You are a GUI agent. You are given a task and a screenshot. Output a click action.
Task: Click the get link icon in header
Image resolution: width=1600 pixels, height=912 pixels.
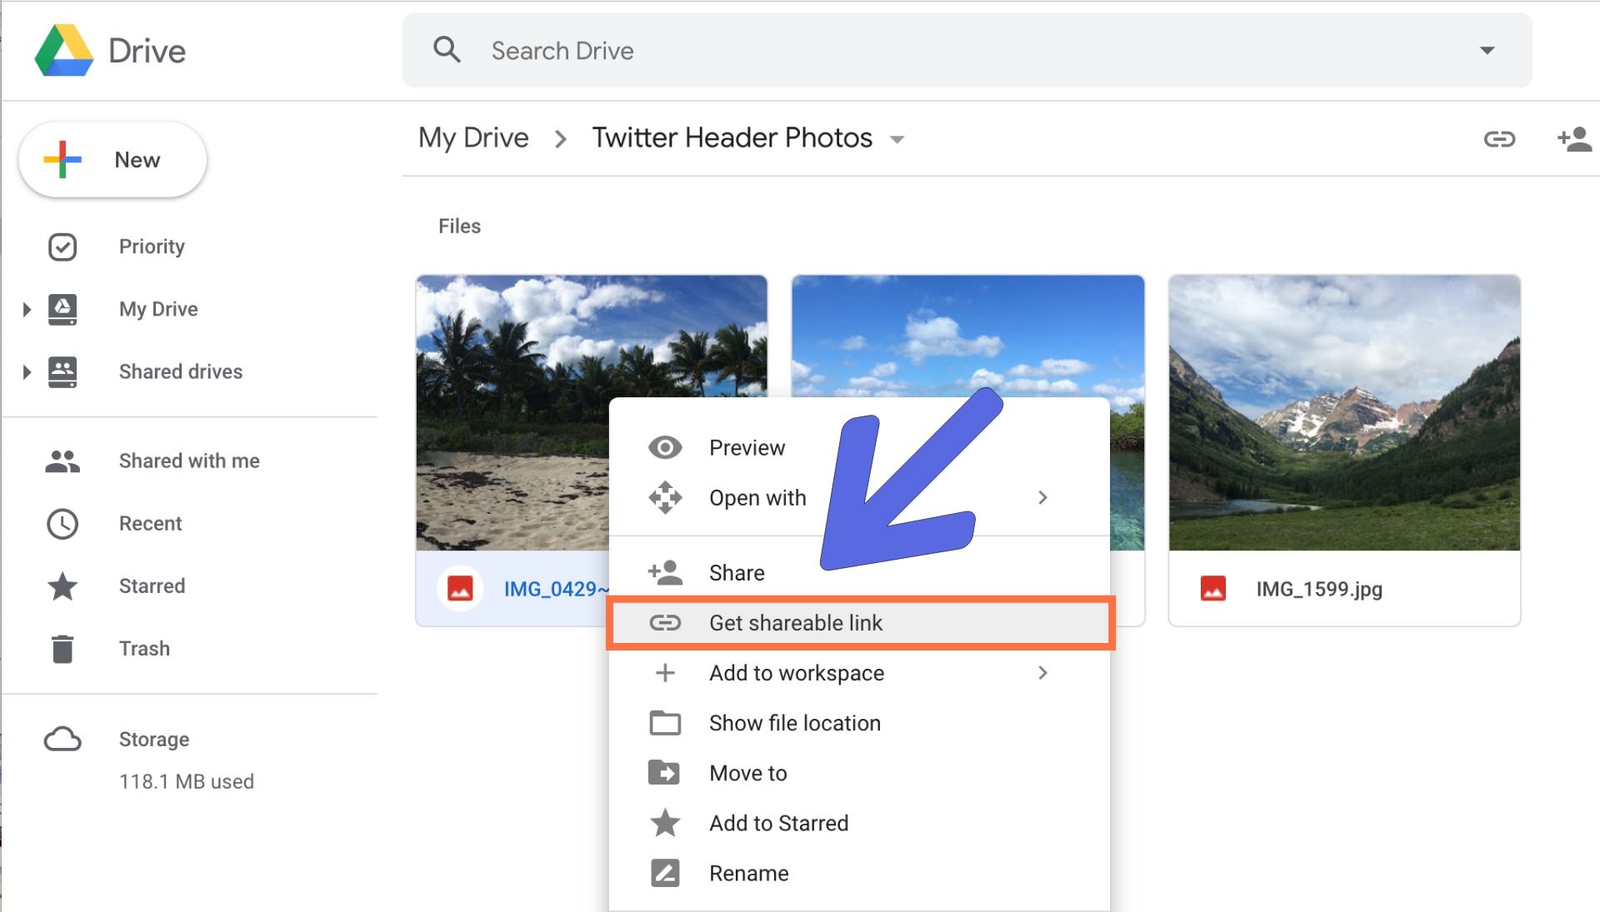coord(1499,139)
